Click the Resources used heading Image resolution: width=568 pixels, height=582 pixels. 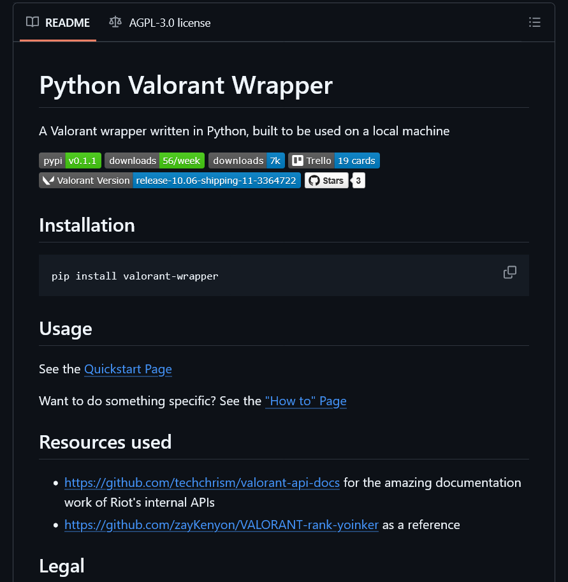pos(105,442)
